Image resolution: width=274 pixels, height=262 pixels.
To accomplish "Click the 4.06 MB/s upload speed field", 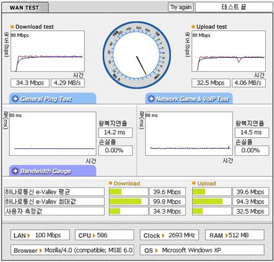I will (249, 83).
